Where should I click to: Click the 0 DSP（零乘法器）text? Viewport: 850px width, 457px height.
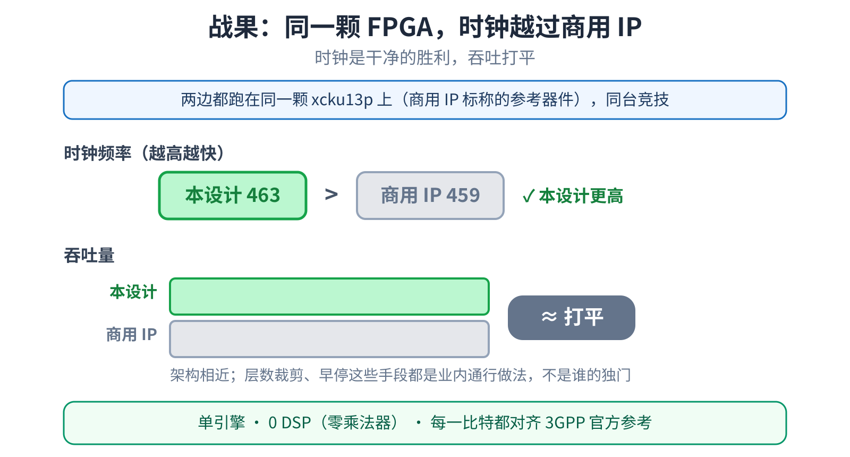[x=334, y=423]
